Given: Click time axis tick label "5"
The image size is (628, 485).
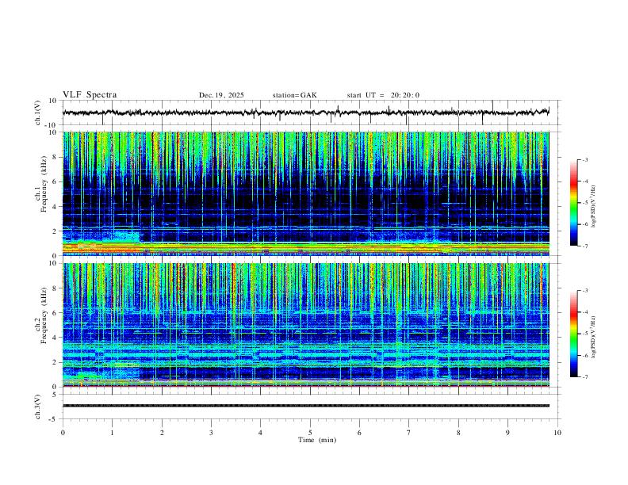Looking at the screenshot, I should (310, 433).
